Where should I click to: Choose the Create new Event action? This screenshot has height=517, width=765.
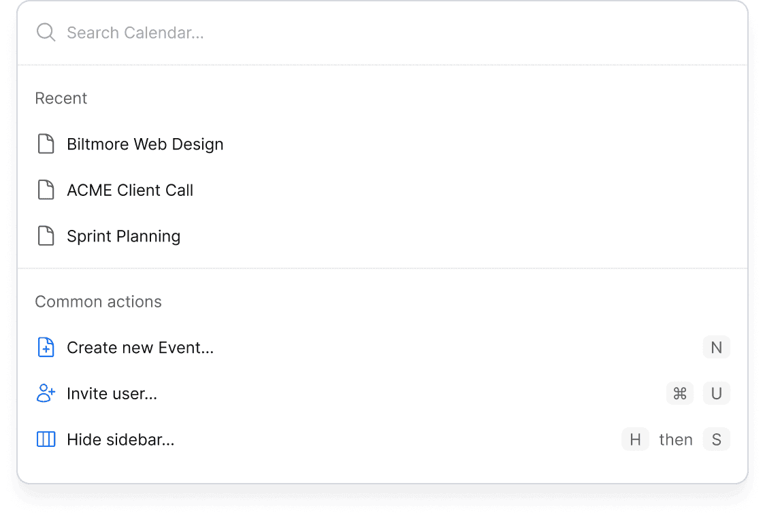140,348
